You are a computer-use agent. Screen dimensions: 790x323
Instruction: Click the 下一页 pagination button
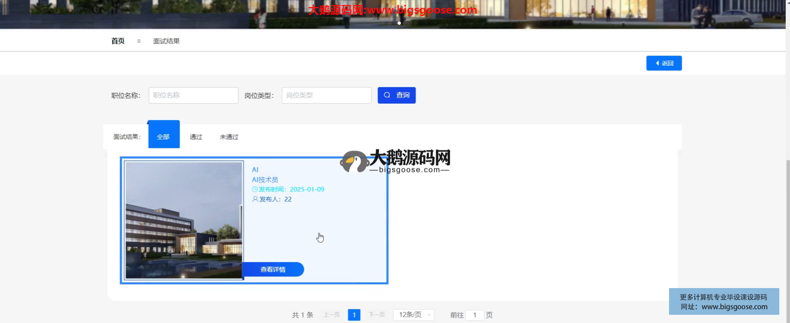click(376, 315)
